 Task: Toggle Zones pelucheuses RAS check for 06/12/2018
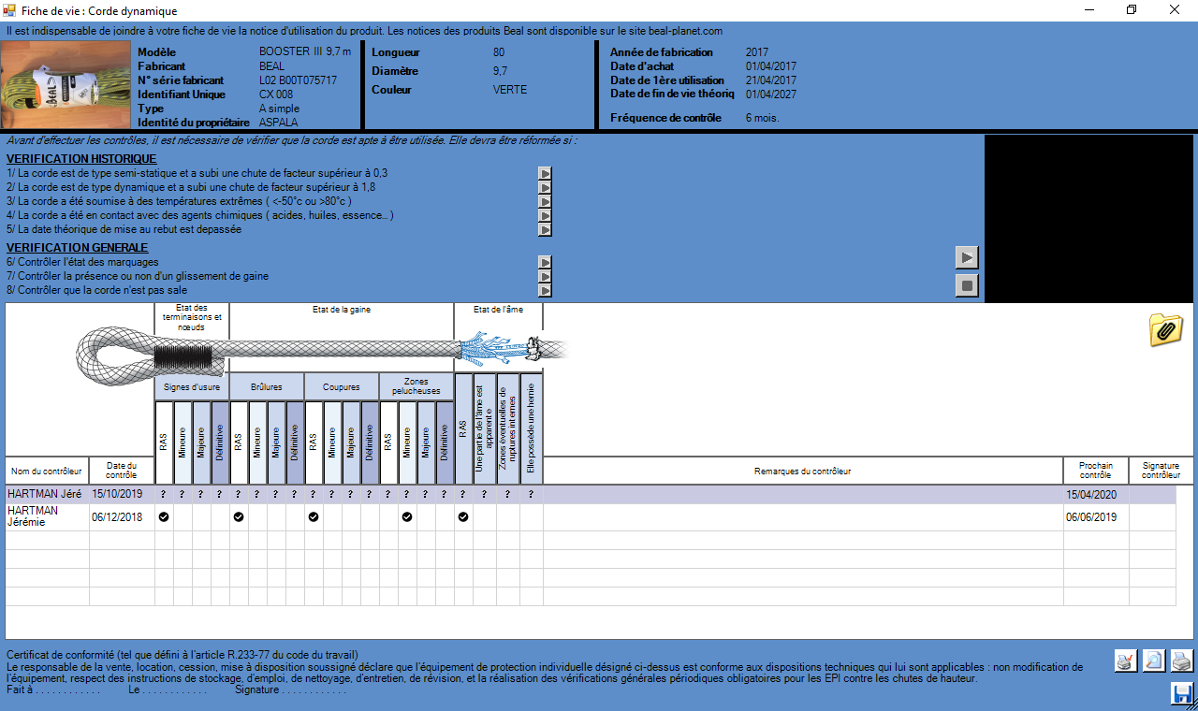coord(407,517)
